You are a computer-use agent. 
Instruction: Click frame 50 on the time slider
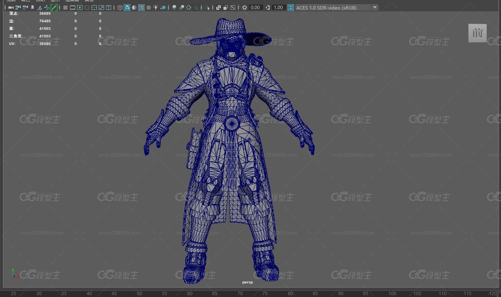point(140,294)
